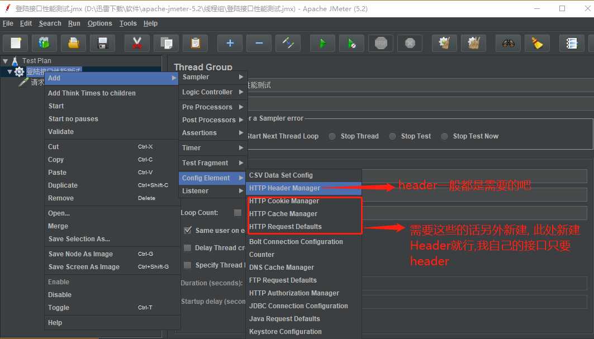The image size is (594, 339).
Task: Click Add Think Times to children
Action: coord(112,93)
